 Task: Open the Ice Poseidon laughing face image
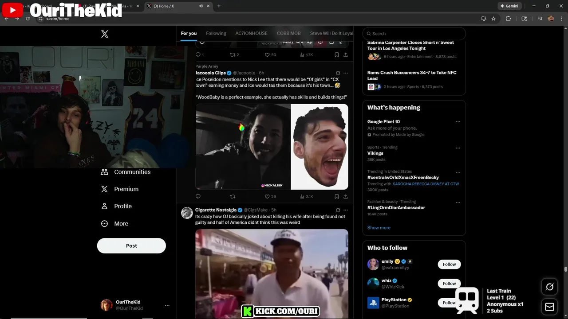tap(319, 147)
